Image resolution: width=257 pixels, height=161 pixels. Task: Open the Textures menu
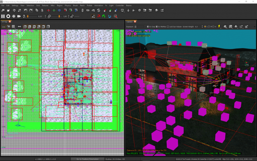tap(45, 5)
